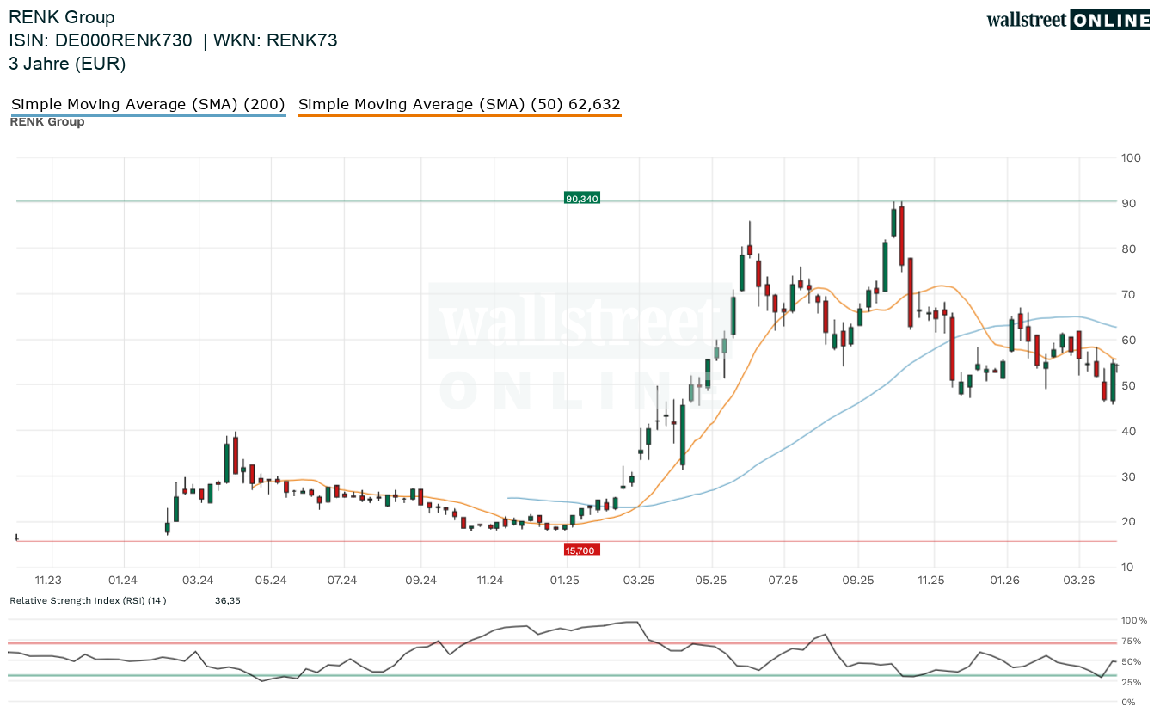Click the green 90,340 high price label

[581, 199]
